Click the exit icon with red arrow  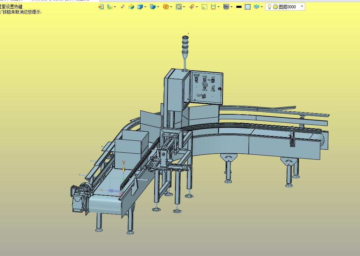point(101,7)
